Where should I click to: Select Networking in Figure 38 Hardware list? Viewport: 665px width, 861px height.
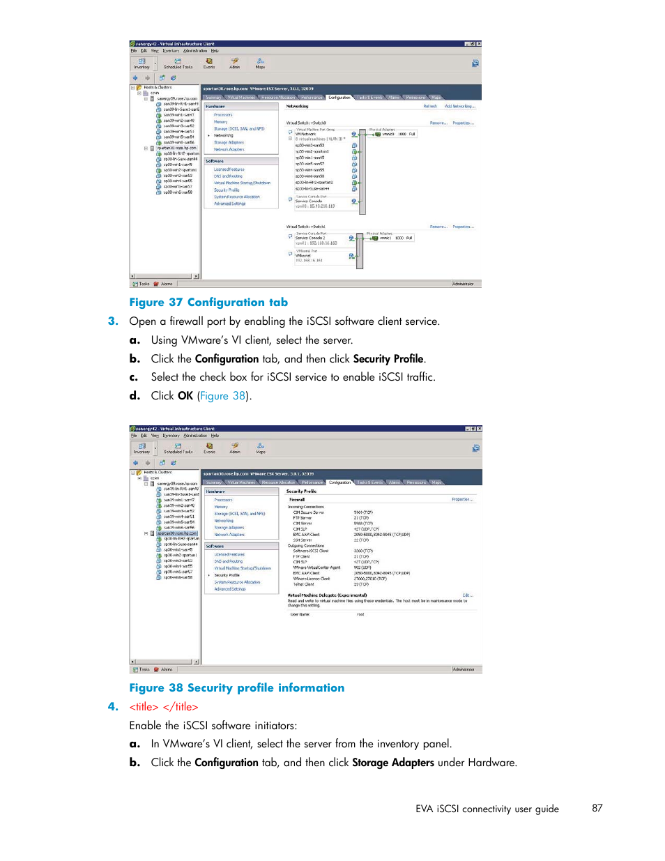pyautogui.click(x=224, y=521)
